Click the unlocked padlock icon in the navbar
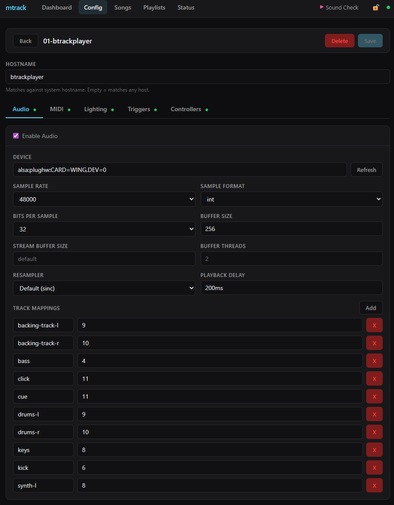 click(x=375, y=7)
